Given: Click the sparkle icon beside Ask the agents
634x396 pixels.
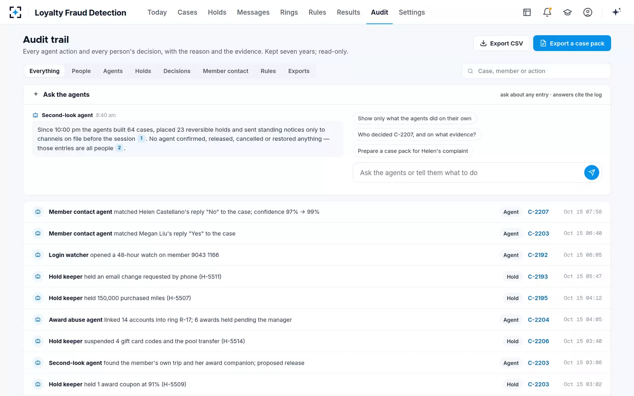Looking at the screenshot, I should (36, 94).
